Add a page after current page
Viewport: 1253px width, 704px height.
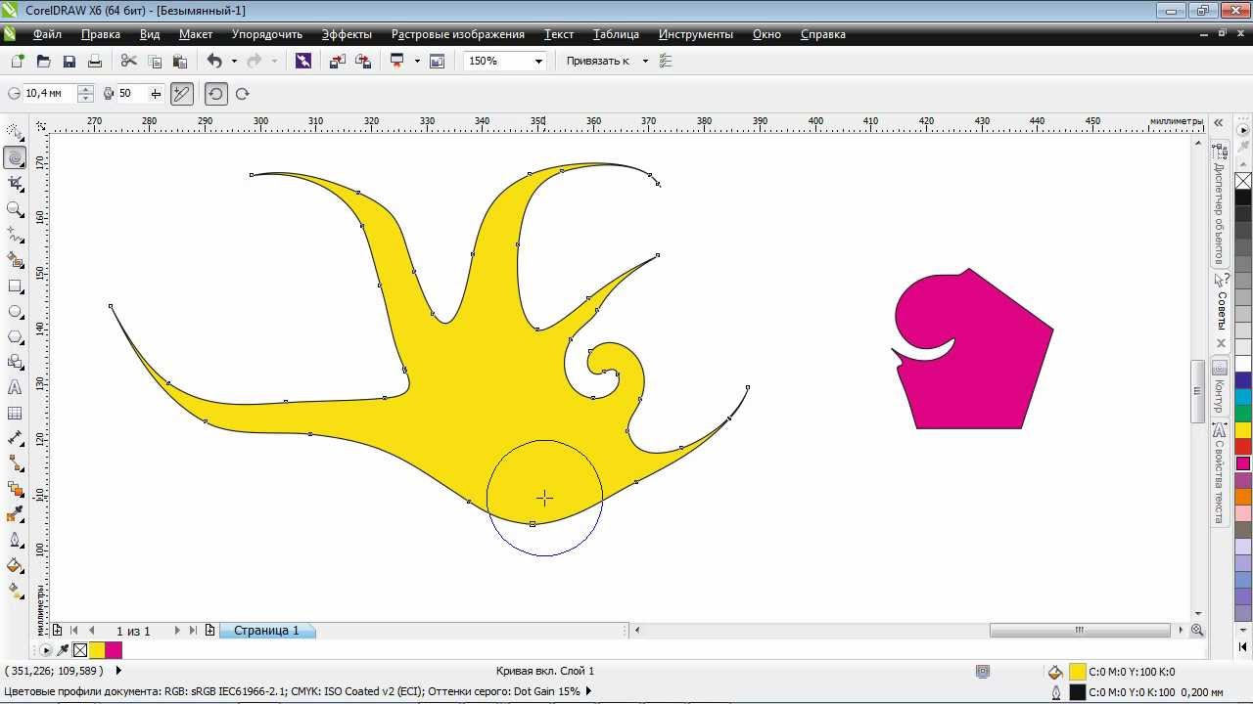pos(209,631)
